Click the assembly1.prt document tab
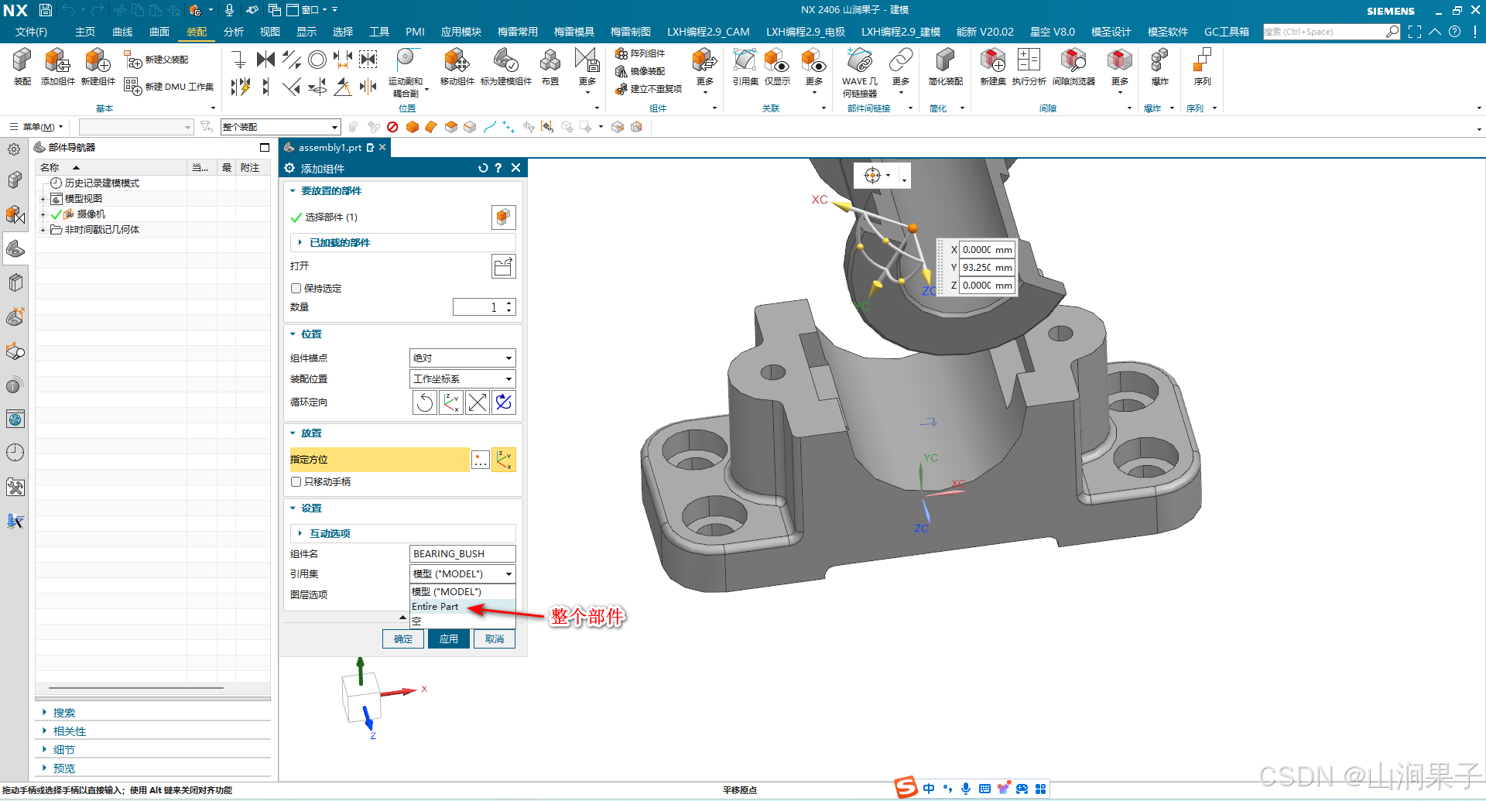 click(x=329, y=148)
